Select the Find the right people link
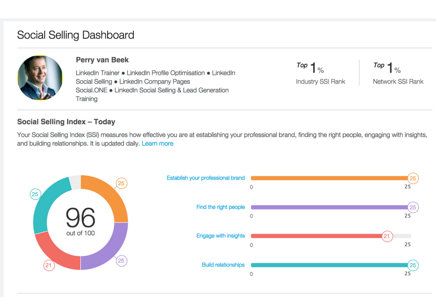This screenshot has height=305, width=436. pyautogui.click(x=221, y=207)
